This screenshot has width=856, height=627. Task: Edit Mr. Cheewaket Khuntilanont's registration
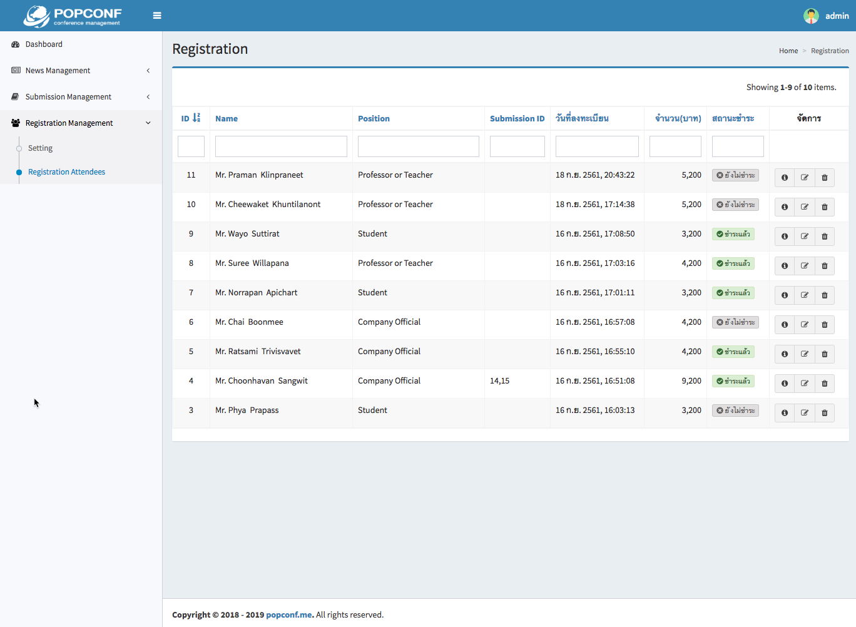(x=804, y=207)
